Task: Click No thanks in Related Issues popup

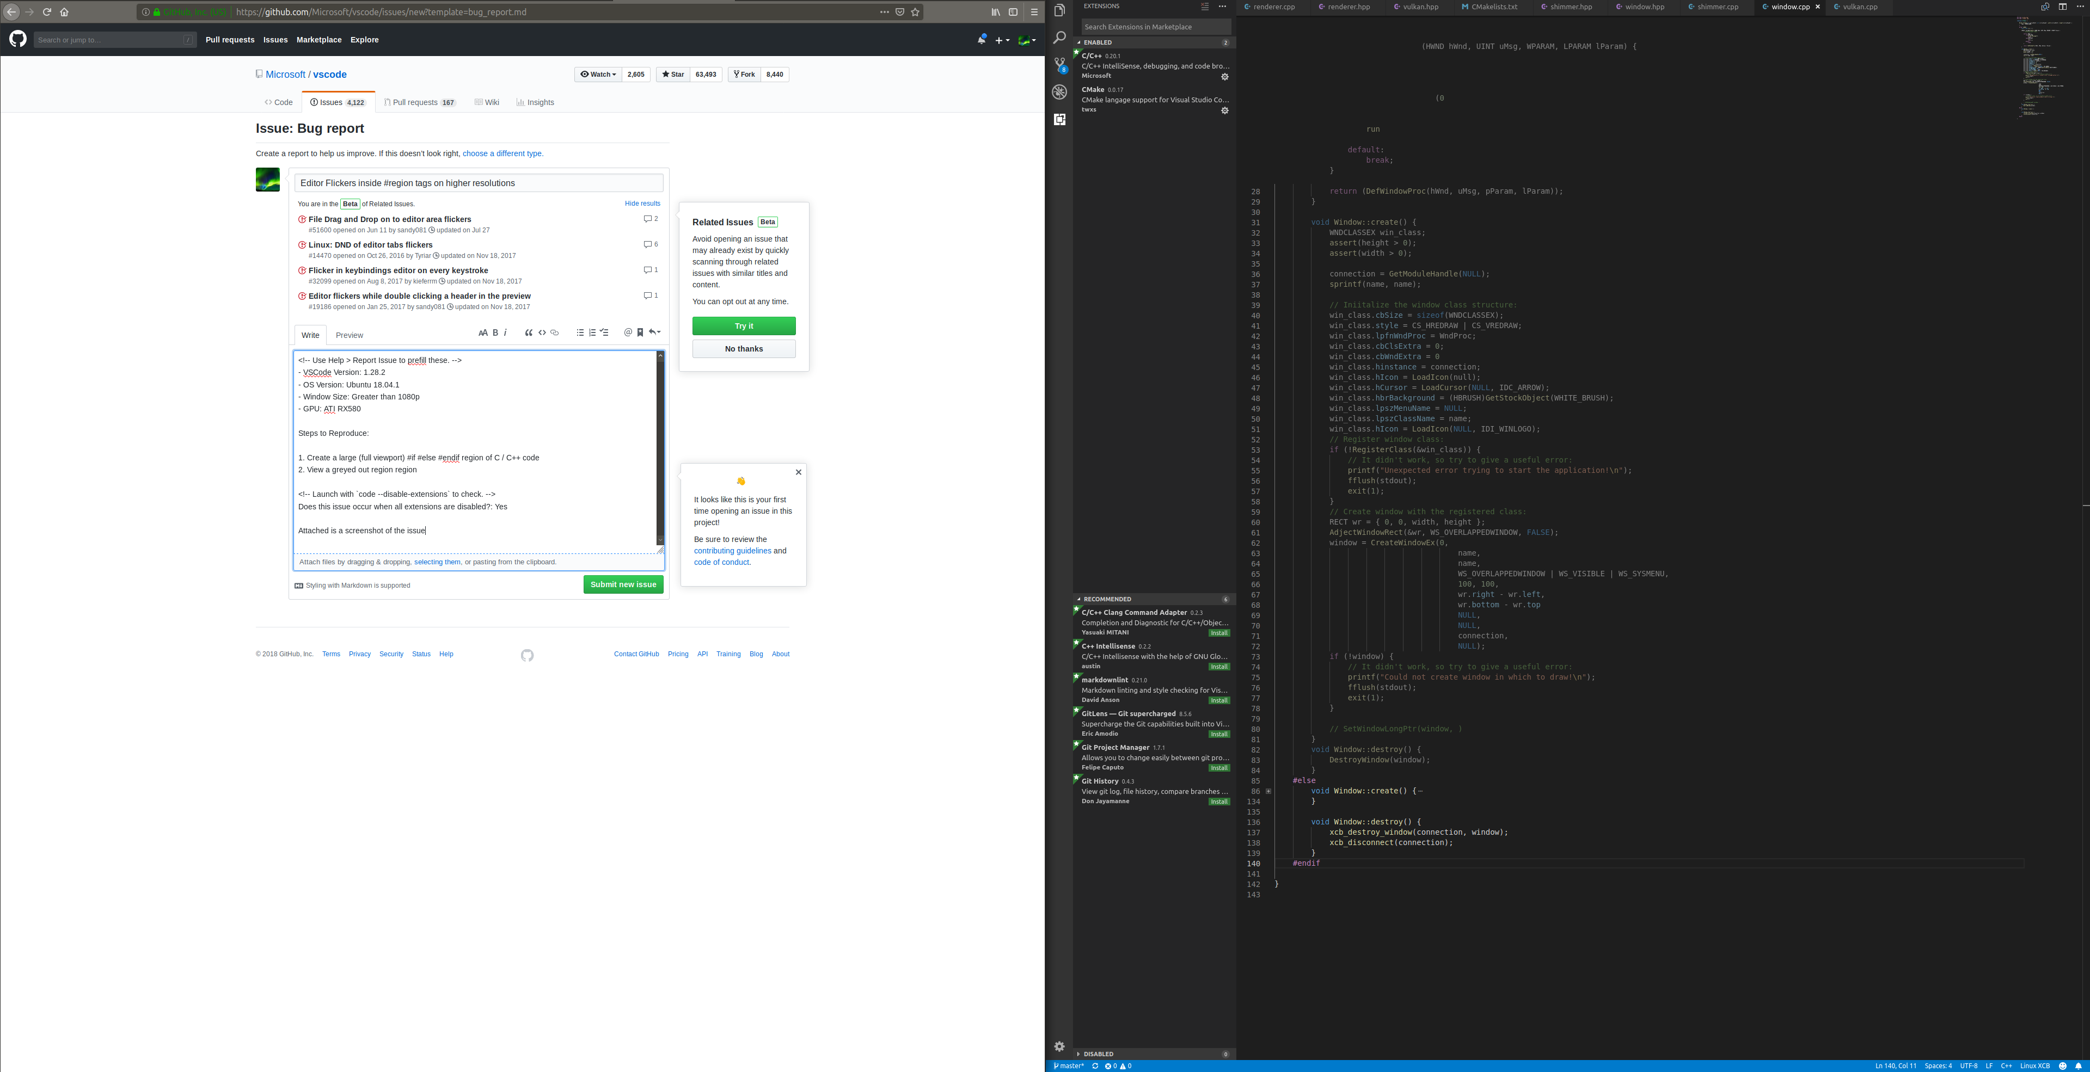Action: [744, 349]
